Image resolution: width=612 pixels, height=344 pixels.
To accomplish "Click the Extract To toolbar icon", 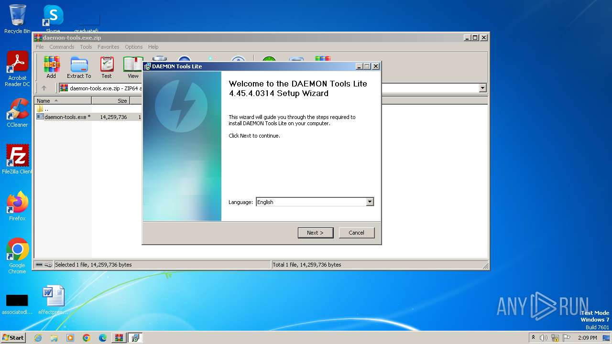I will click(x=79, y=67).
